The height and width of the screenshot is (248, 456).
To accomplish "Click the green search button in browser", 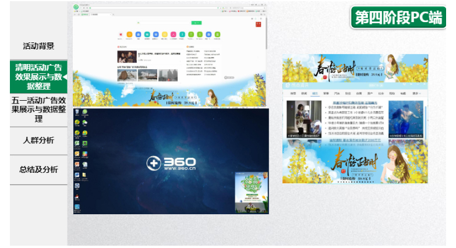I will point(196,23).
